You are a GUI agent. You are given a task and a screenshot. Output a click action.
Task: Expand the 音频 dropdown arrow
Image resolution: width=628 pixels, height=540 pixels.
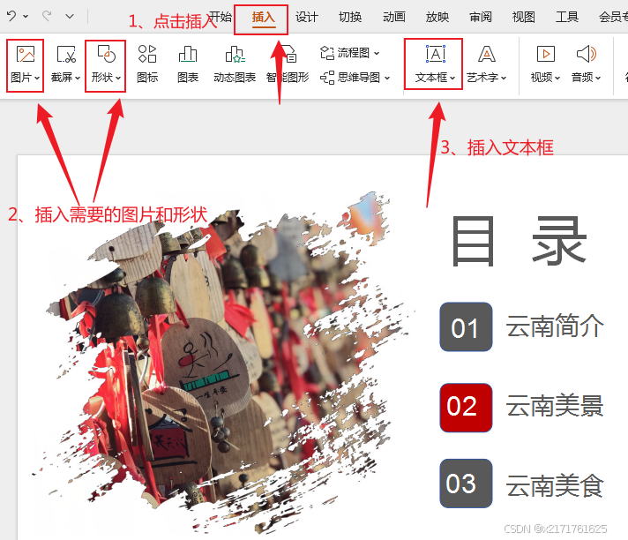(598, 79)
